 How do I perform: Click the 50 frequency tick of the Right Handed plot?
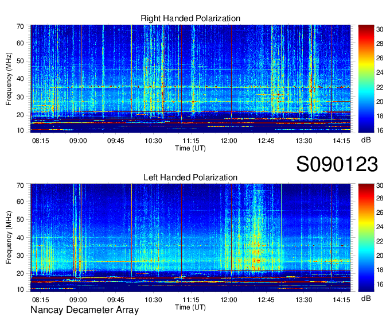click(x=20, y=61)
